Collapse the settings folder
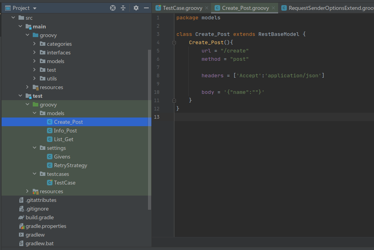 [x=34, y=148]
